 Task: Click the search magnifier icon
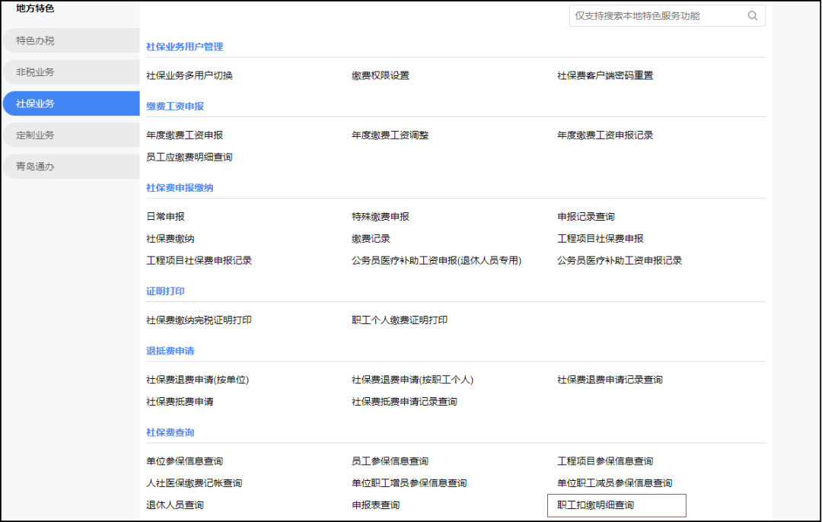(x=752, y=16)
